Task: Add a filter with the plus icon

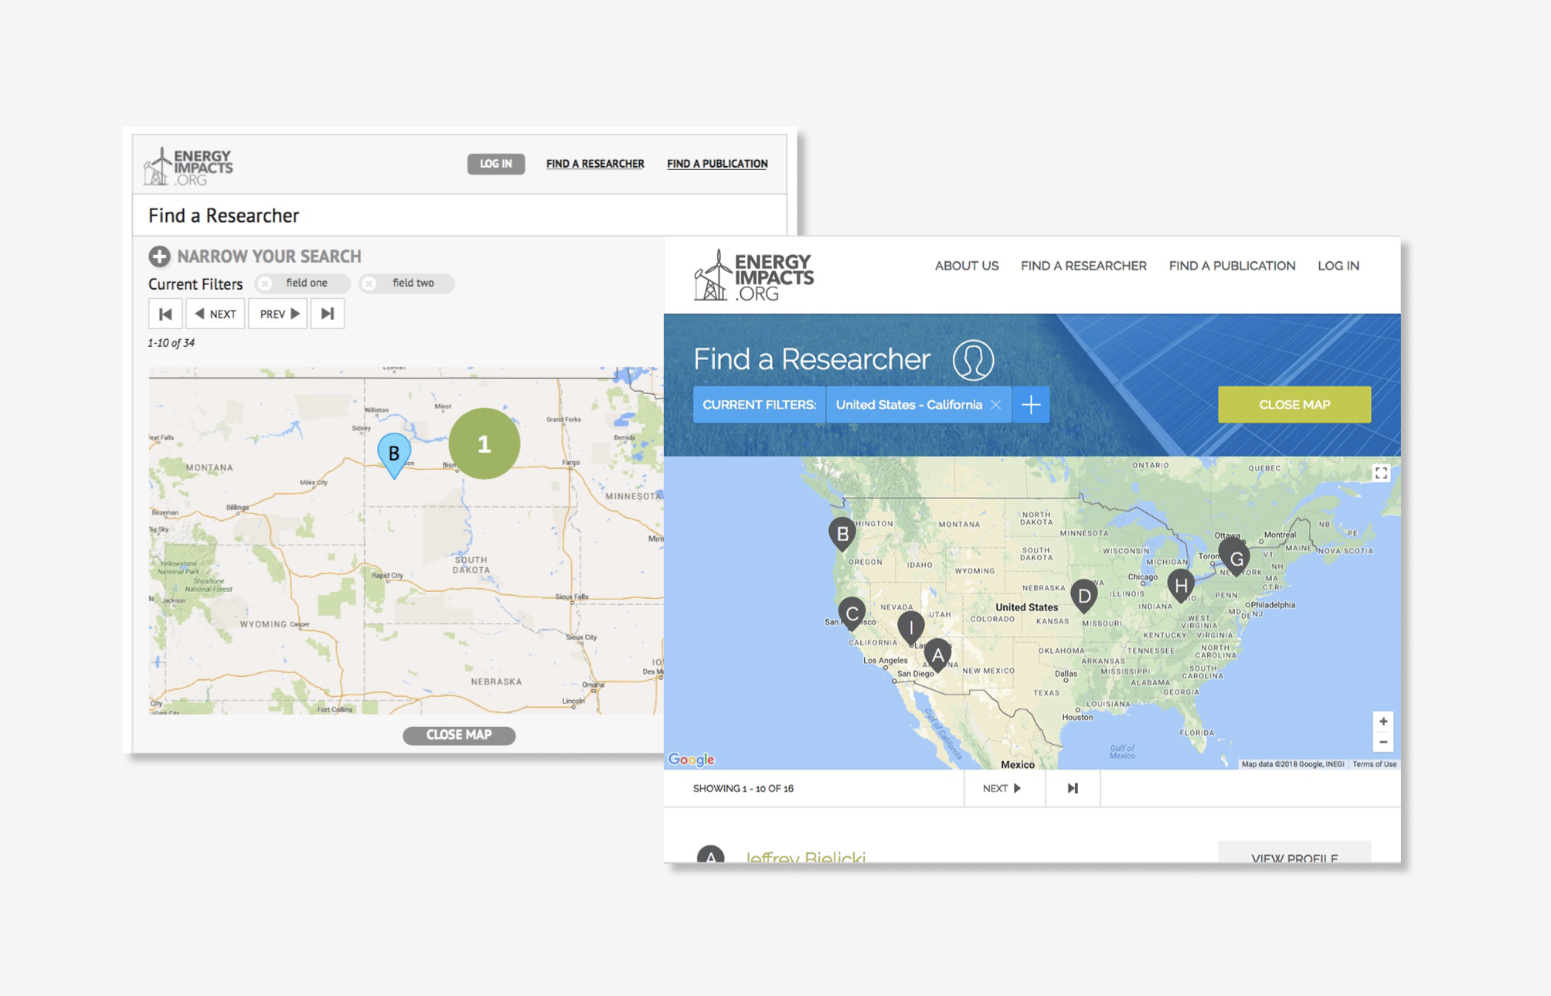Action: 1031,405
